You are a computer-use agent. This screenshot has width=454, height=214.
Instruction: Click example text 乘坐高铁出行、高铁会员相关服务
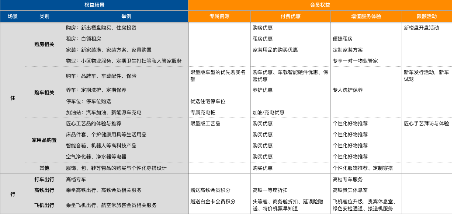point(104,190)
